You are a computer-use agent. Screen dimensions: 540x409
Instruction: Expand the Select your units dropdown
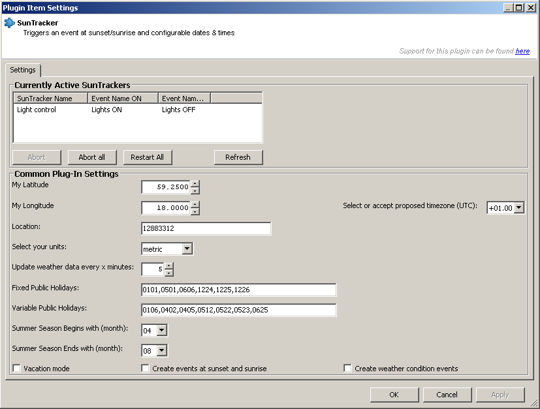[x=187, y=249]
